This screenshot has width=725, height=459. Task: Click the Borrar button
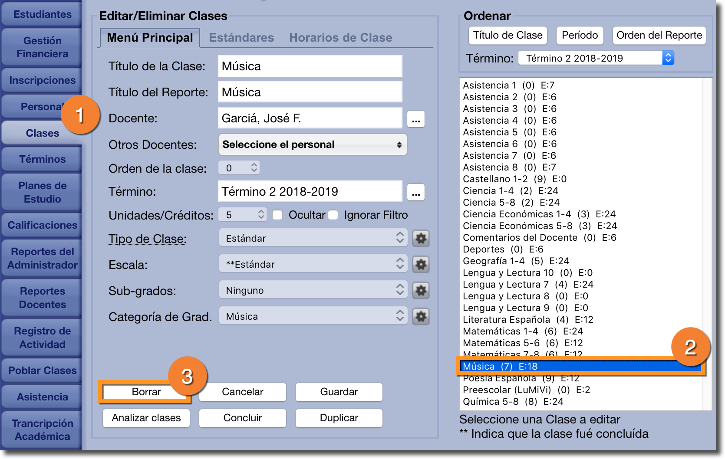[146, 392]
